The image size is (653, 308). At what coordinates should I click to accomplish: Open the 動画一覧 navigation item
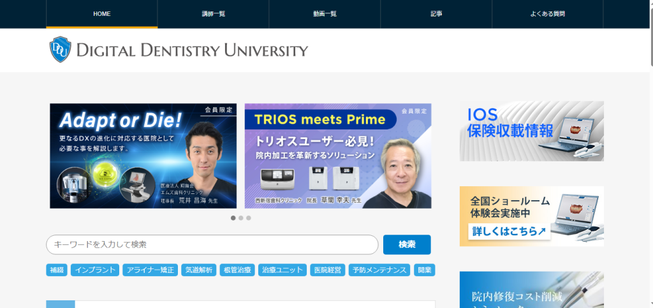pos(325,14)
